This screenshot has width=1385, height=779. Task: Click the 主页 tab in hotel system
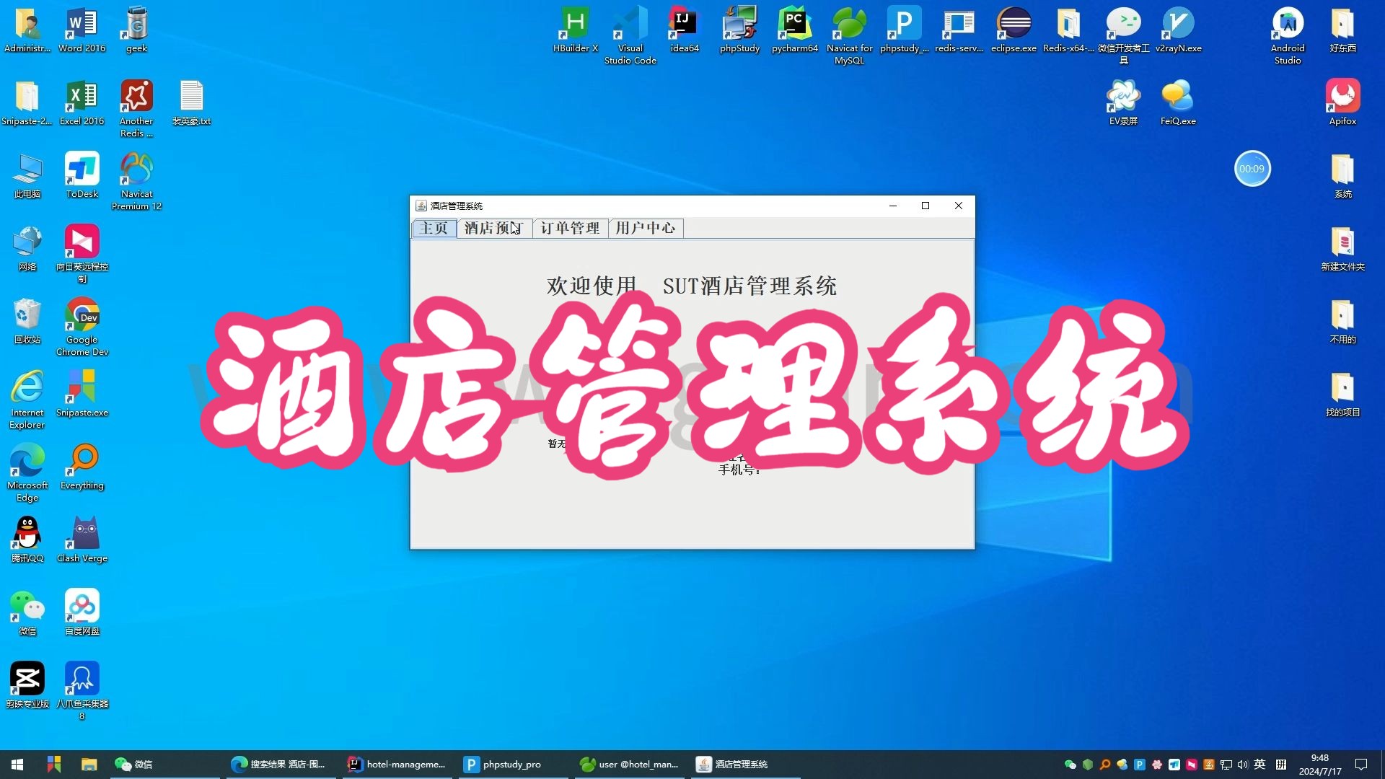click(x=434, y=227)
